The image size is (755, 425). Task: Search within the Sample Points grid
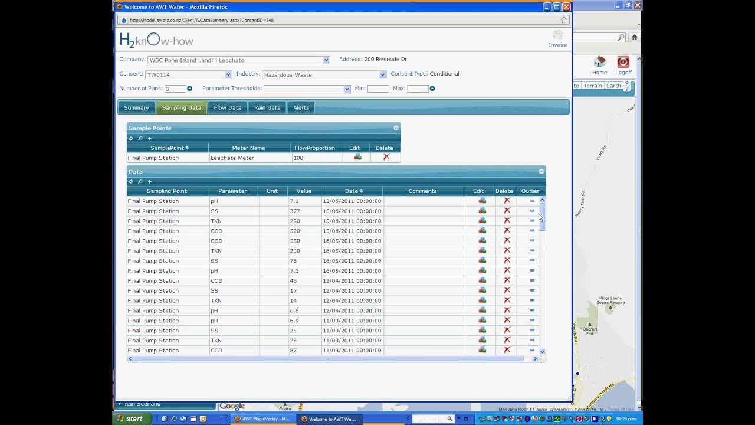click(x=140, y=138)
